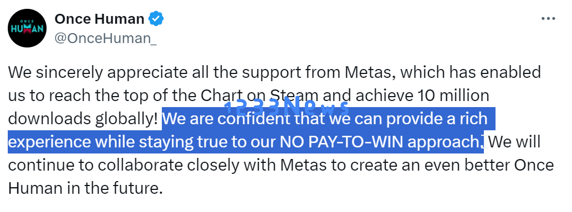The height and width of the screenshot is (212, 572).
Task: Click the highlighted word "experience"
Action: (x=49, y=142)
